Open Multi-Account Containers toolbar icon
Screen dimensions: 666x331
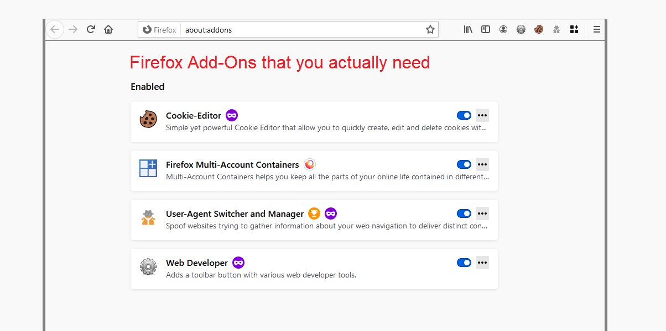(x=574, y=30)
